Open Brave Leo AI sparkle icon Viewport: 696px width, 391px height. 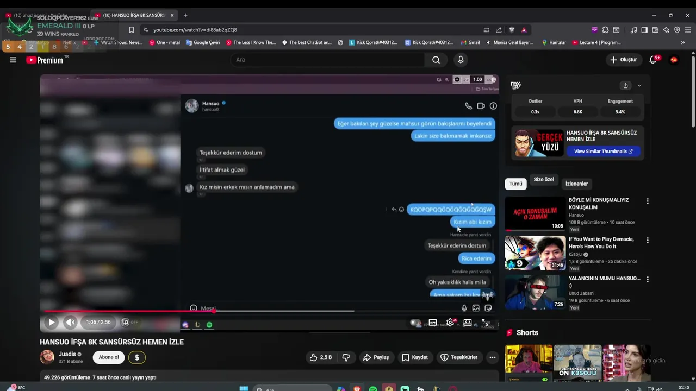point(666,30)
